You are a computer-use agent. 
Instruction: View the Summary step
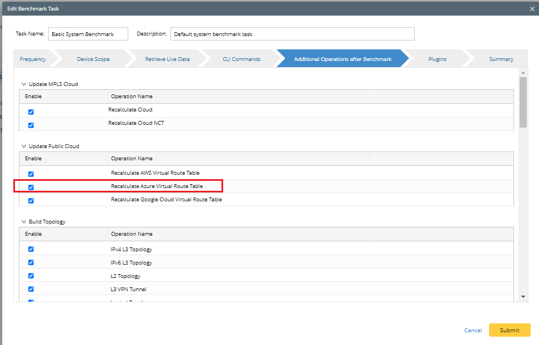click(x=501, y=58)
